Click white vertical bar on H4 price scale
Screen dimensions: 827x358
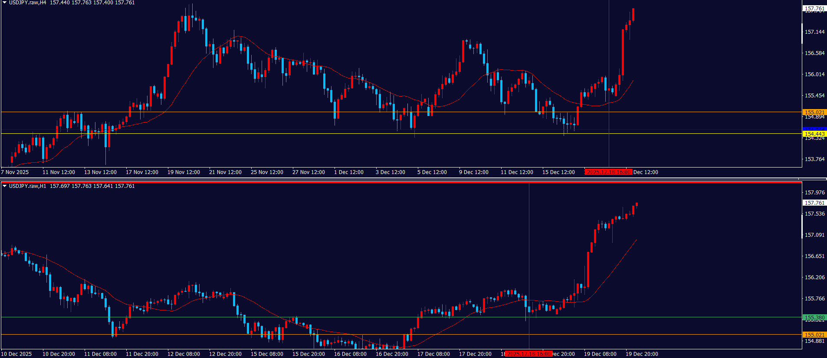tap(802, 34)
